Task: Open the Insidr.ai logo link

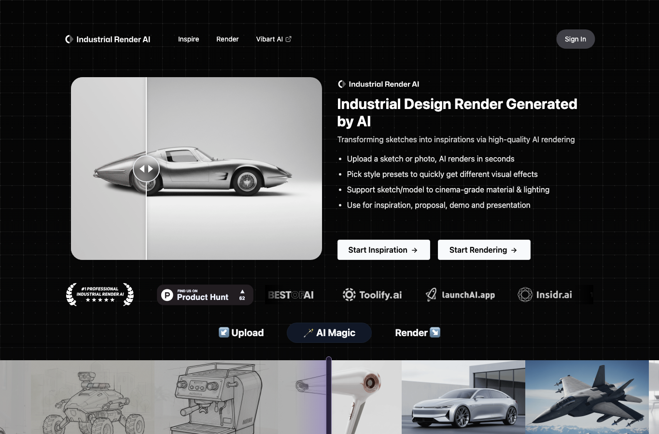Action: [x=545, y=295]
